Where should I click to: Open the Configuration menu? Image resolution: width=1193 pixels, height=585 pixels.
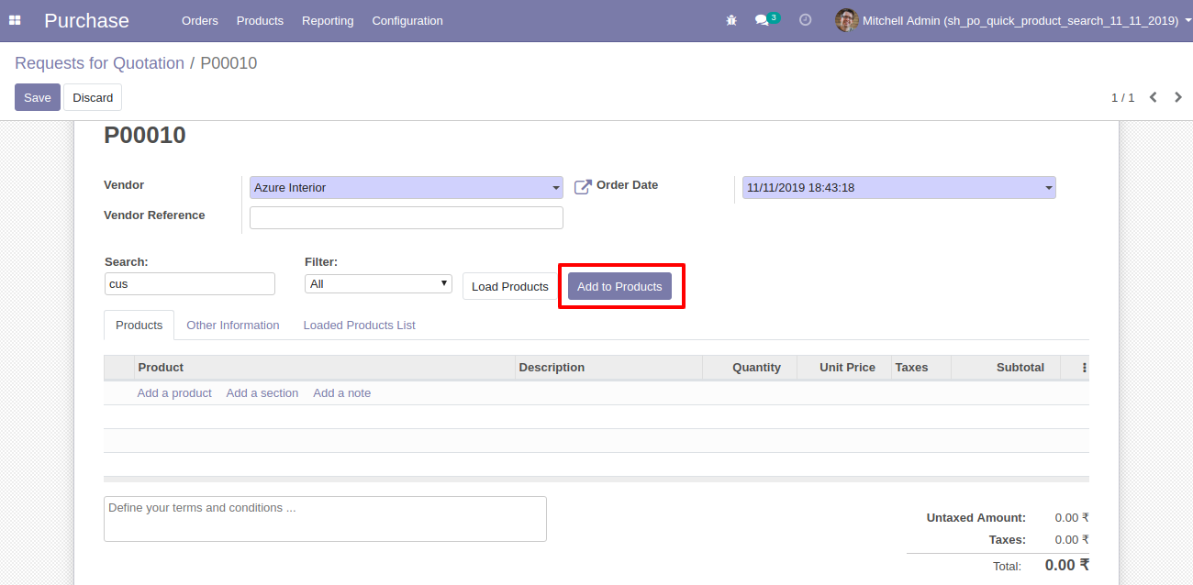[x=407, y=20]
